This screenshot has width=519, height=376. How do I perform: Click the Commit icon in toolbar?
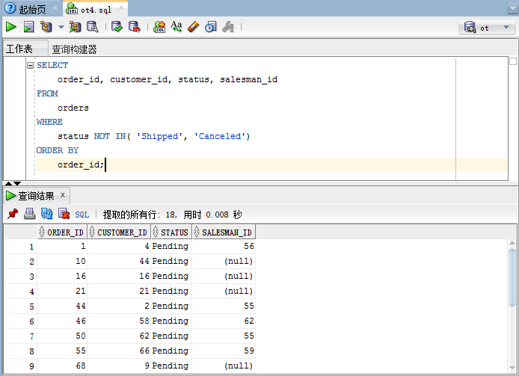(117, 27)
